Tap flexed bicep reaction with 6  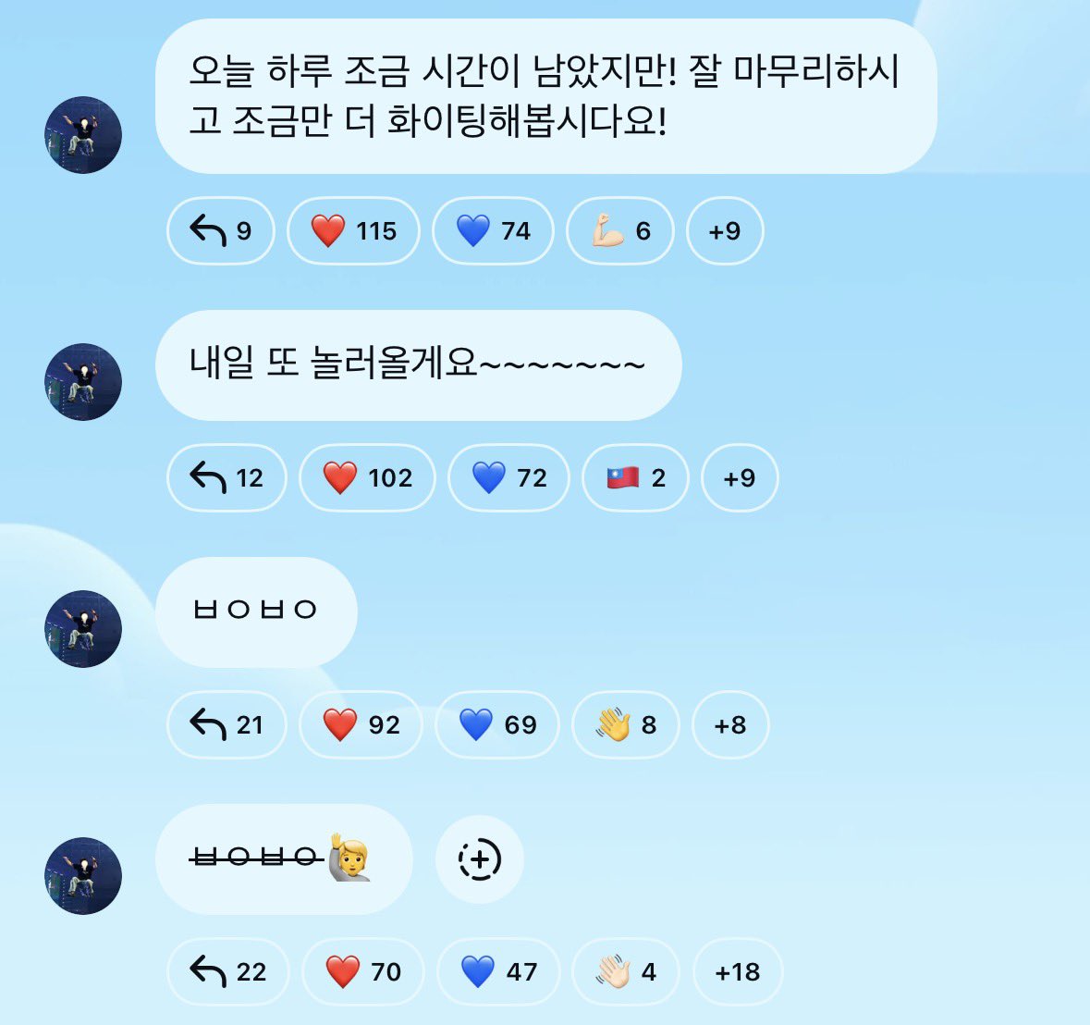point(620,231)
